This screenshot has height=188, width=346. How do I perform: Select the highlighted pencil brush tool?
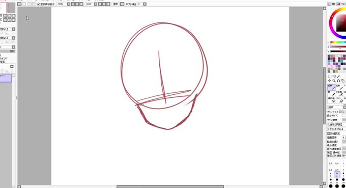331,87
